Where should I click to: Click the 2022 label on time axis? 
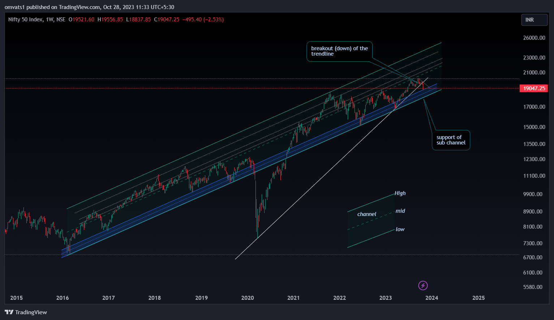tap(339, 298)
